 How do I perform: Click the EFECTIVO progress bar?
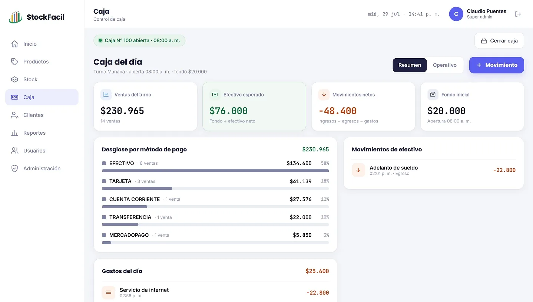click(x=215, y=171)
